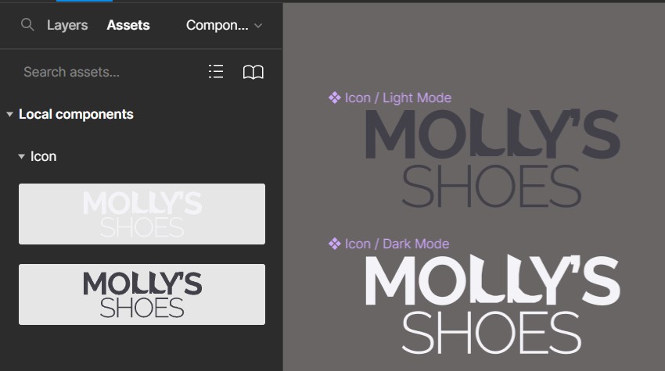665x371 pixels.
Task: Focus the Search assets field
Action: tap(71, 72)
